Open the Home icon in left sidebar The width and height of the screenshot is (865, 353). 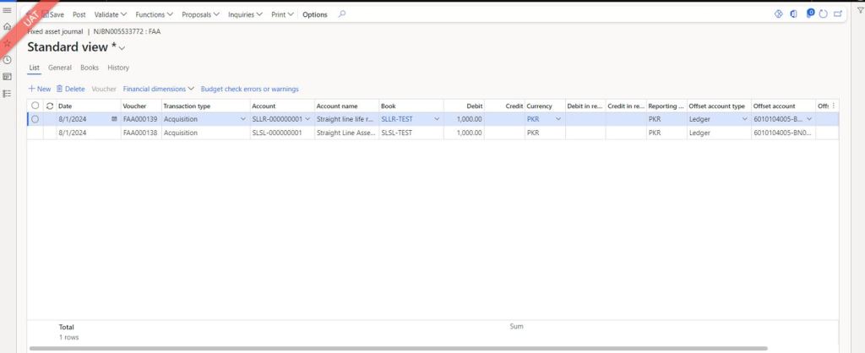coord(7,26)
